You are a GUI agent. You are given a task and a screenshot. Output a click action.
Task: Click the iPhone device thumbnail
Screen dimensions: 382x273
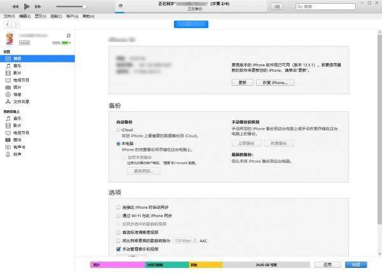pyautogui.click(x=10, y=39)
